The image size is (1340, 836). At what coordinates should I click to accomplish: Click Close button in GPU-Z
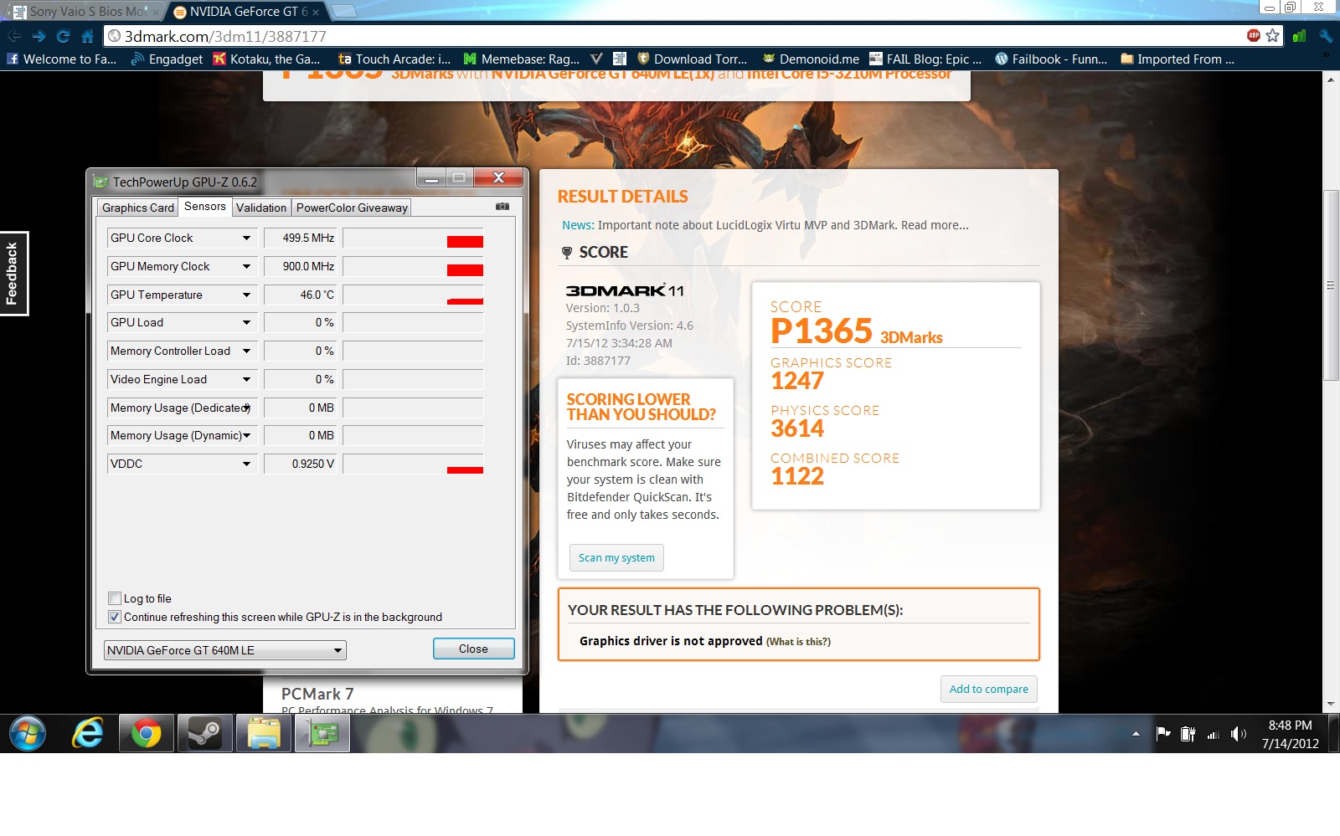(x=473, y=649)
